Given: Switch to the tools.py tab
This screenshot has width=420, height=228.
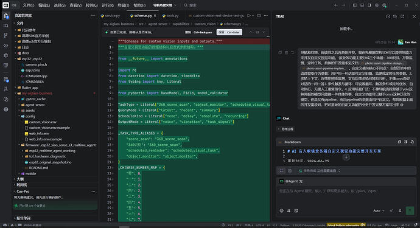Looking at the screenshot, I should (170, 16).
